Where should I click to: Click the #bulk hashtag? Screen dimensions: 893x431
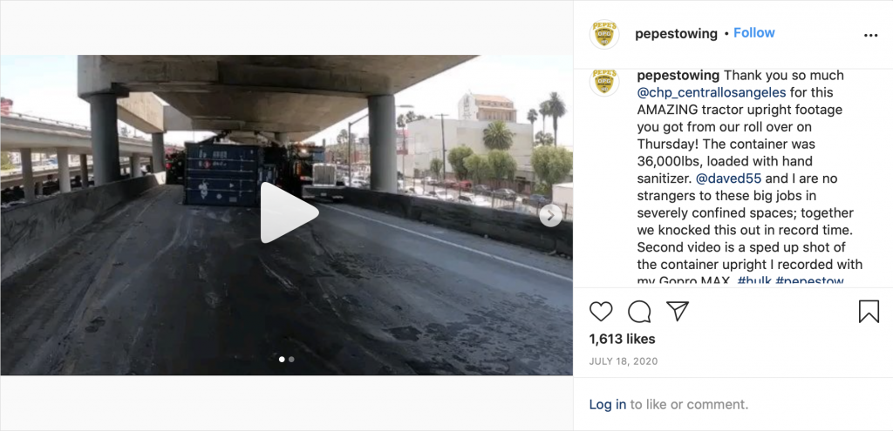(753, 280)
